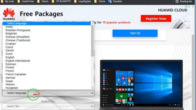
Task: Click the language list scroll-up arrow
Action: tap(92, 23)
